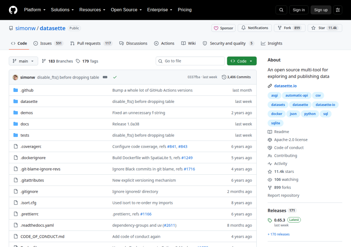Click the automatic-api topic tag

pos(296,95)
